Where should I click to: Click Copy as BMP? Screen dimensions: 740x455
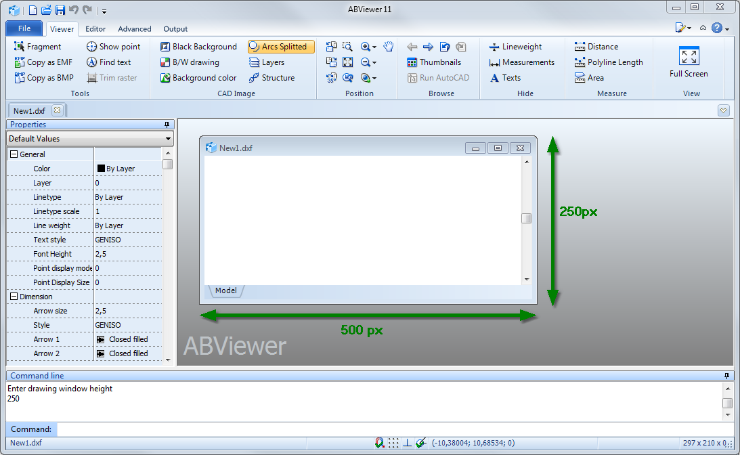coord(44,77)
